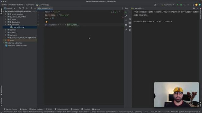Start debugging with the green bug icon
Image resolution: width=202 pixels, height=113 pixels.
(x=181, y=5)
